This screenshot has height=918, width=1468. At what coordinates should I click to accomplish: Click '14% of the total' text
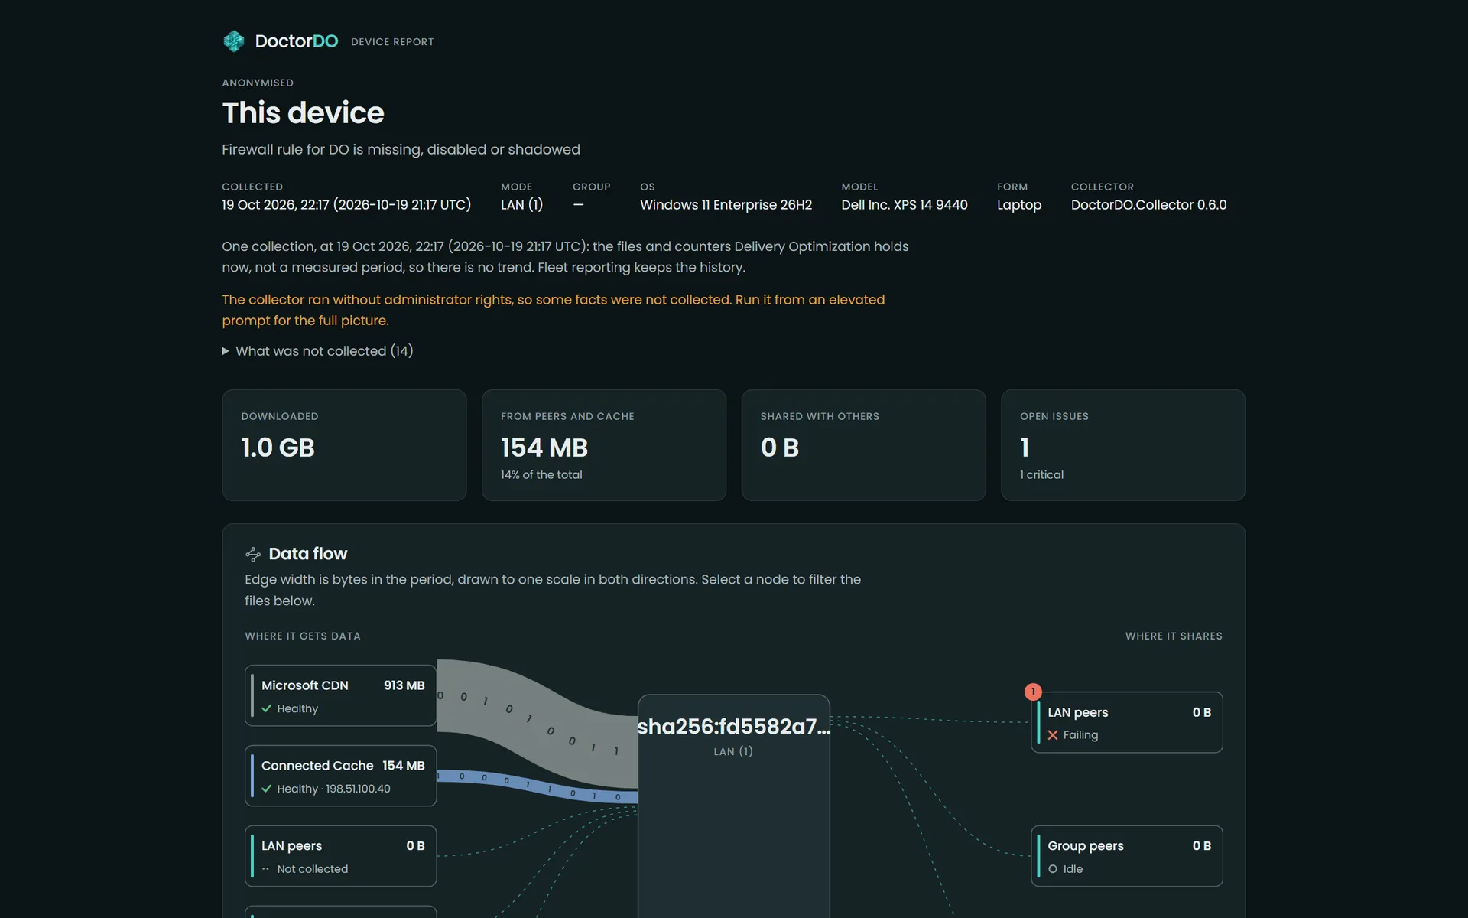(541, 474)
